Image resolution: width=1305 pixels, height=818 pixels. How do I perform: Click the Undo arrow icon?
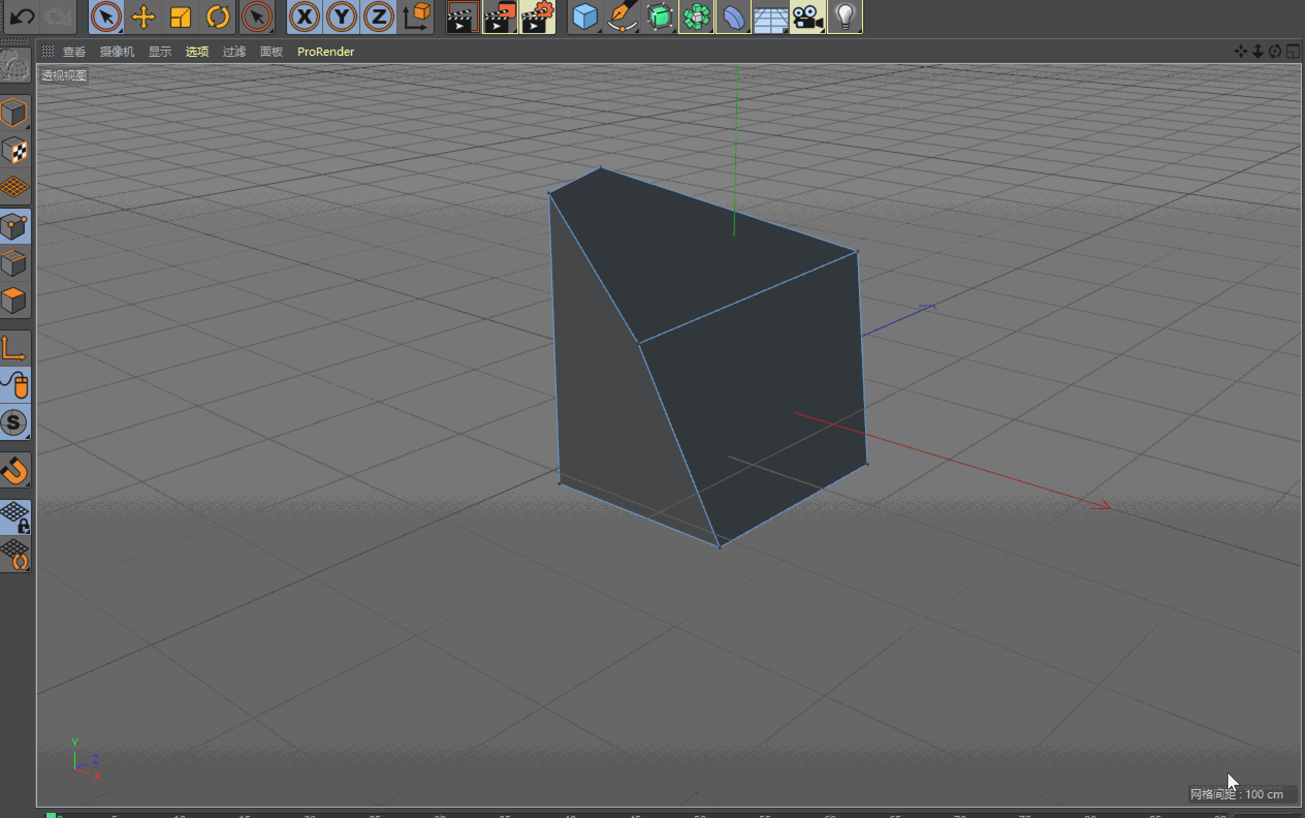pos(22,17)
